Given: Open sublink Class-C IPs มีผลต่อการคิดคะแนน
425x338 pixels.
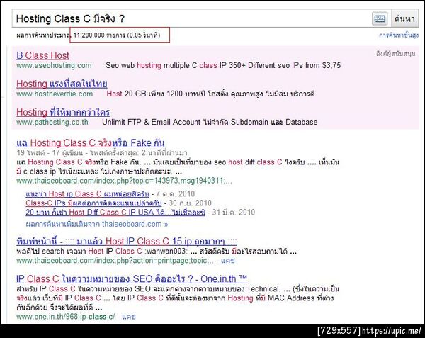Looking at the screenshot, I should (x=93, y=203).
